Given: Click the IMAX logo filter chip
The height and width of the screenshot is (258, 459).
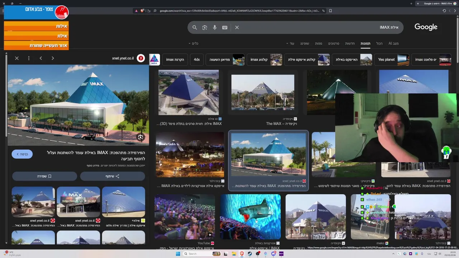Looking at the screenshot, I should pos(154,59).
